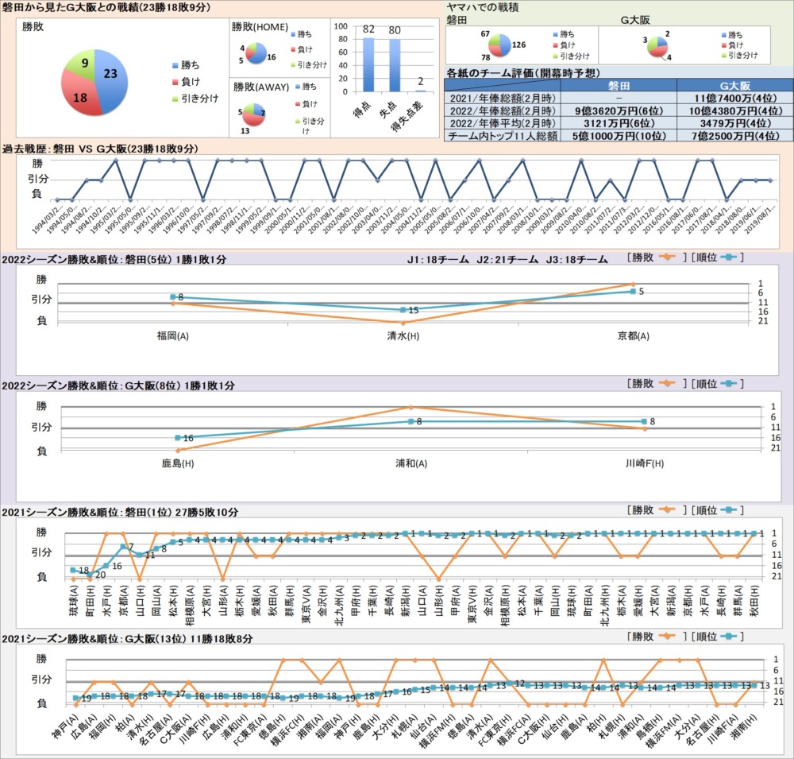794x759 pixels.
Task: Select the 鹿島(H) rank point labeled 16
Action: 178,438
